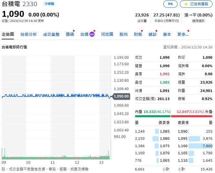Click the 最低 value 1,085
The width and height of the screenshot is (215, 173).
pos(165,82)
